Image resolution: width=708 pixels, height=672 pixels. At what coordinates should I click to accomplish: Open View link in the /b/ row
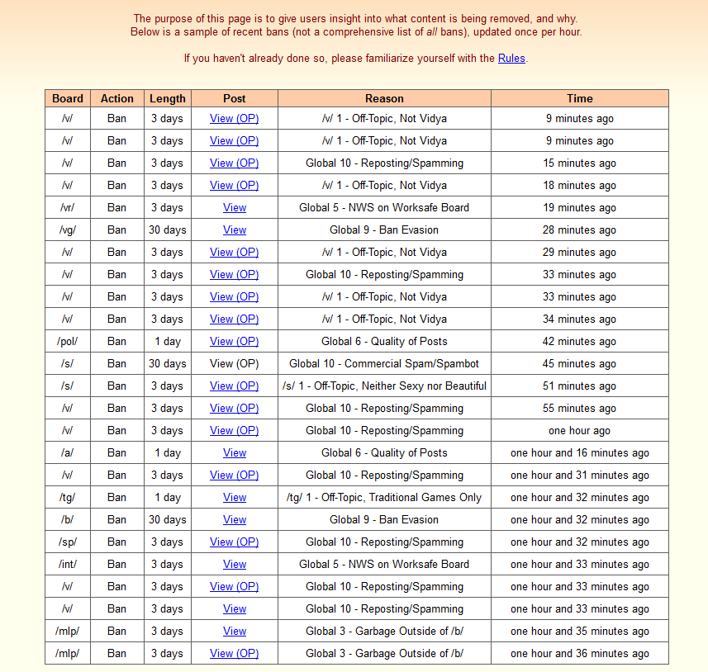point(235,520)
